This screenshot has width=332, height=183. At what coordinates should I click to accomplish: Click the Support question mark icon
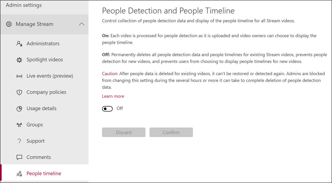point(19,141)
